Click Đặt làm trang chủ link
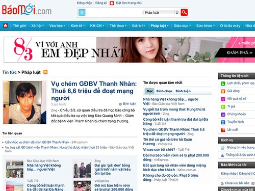 [x=129, y=3]
